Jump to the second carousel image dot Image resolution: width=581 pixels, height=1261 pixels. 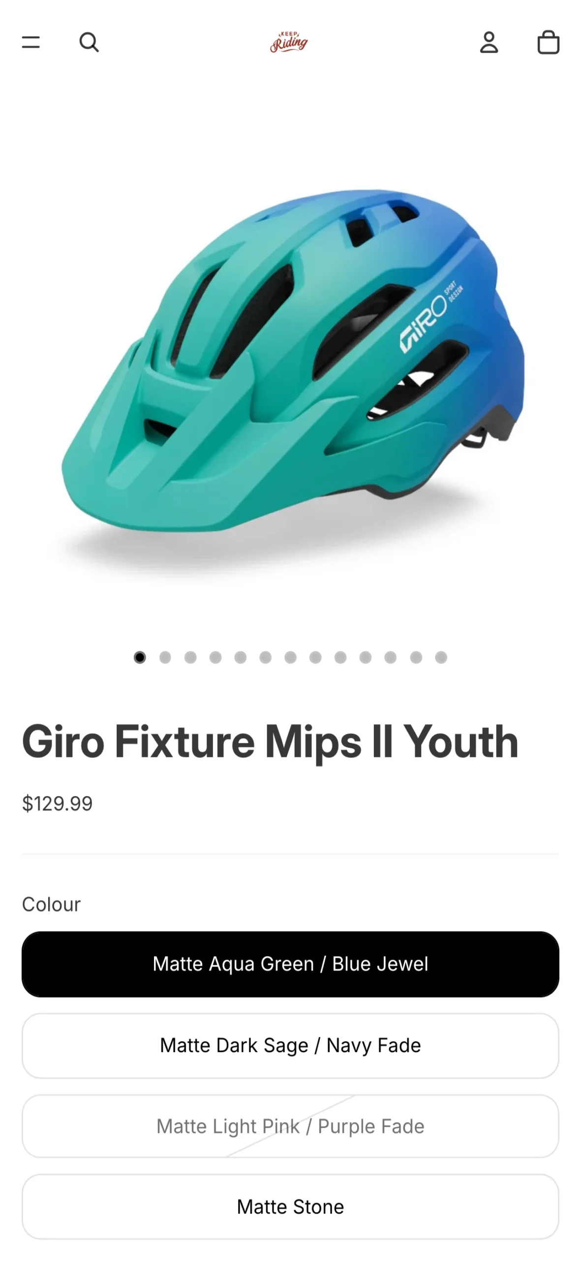coord(165,658)
